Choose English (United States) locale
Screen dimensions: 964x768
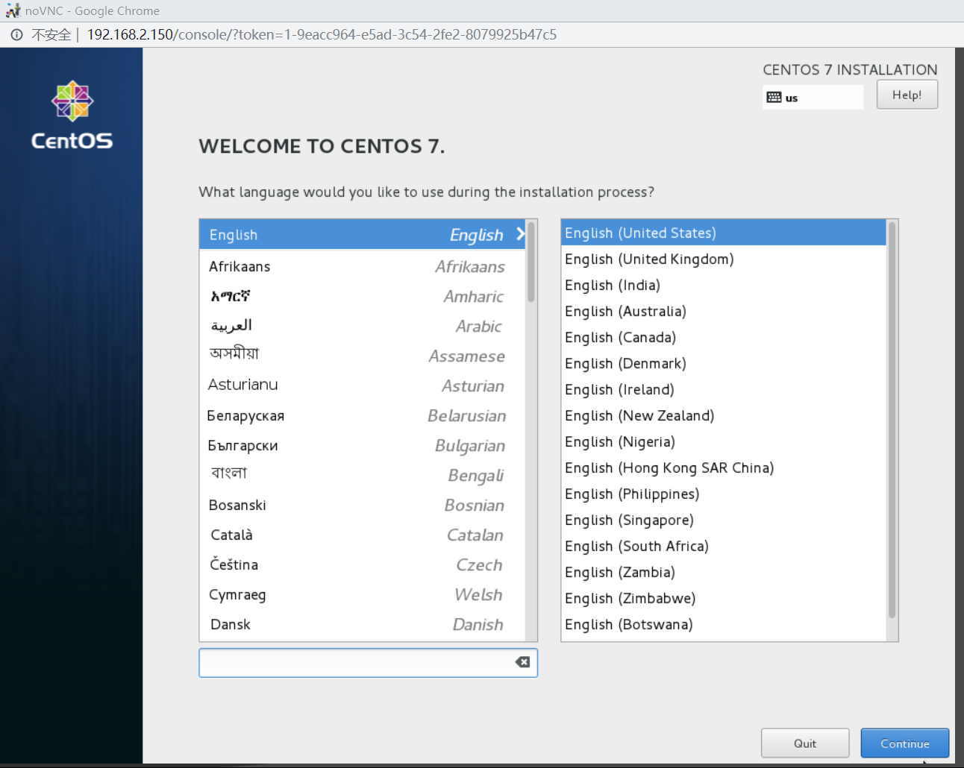[x=724, y=233]
